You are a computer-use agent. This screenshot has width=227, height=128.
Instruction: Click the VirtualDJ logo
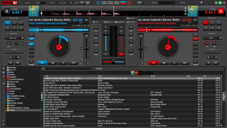pyautogui.click(x=9, y=3)
